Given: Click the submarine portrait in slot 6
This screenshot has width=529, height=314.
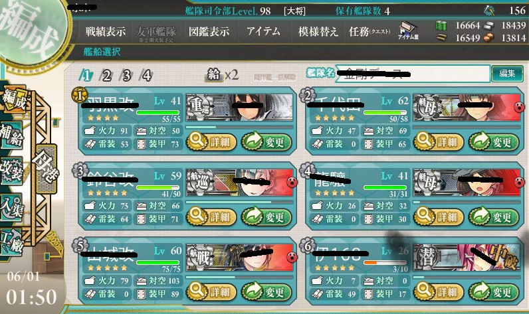Looking at the screenshot, I should pos(467,258).
